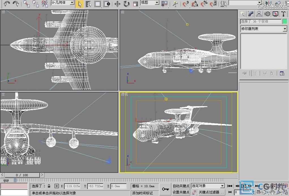Toggle the 自动关键点 Auto Key button

(181, 186)
